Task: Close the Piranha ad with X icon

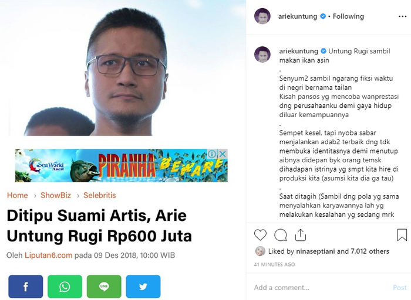Action: [x=223, y=154]
